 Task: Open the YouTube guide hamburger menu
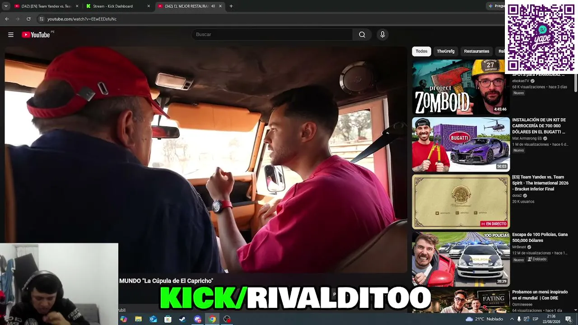[11, 35]
